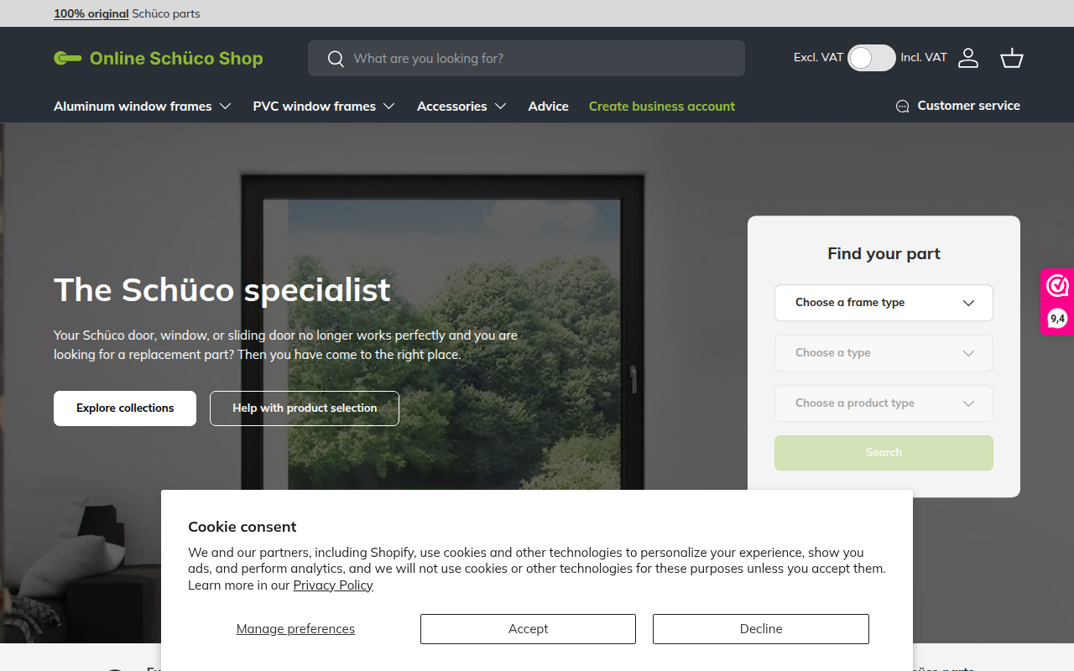Open the Privacy Policy link
This screenshot has width=1074, height=671.
(333, 585)
